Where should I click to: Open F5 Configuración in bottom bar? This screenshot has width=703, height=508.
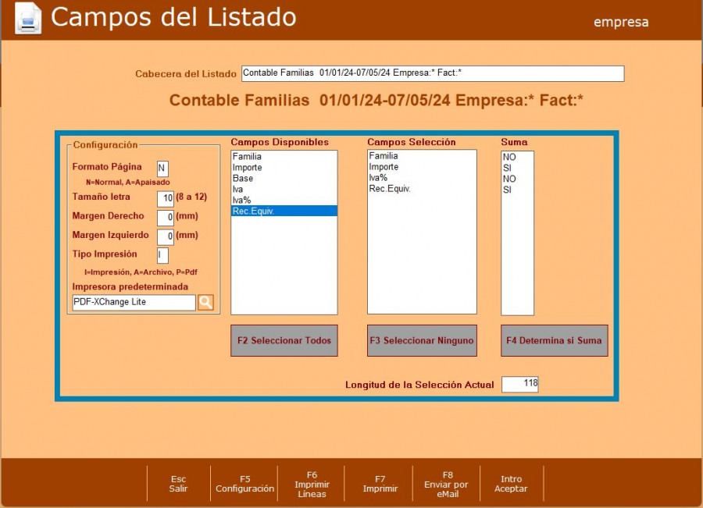pos(244,484)
